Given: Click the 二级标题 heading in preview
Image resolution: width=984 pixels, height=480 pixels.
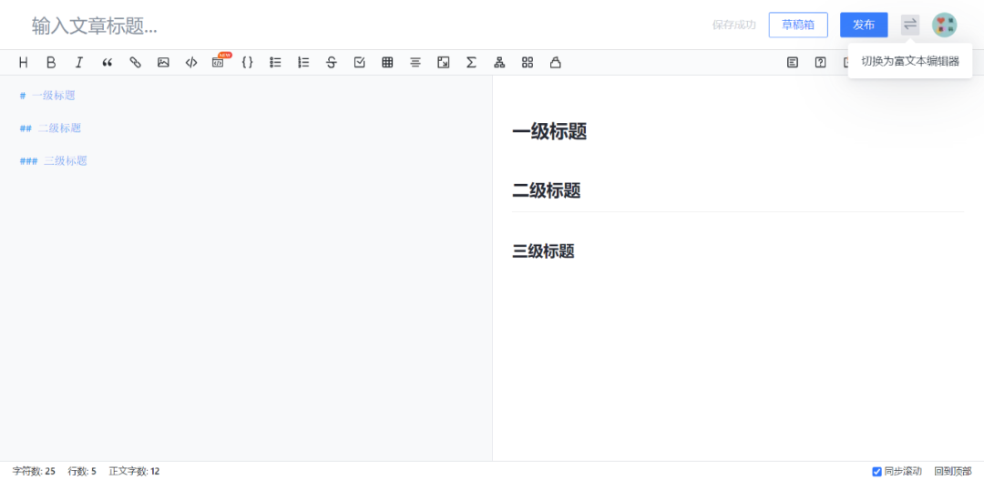Looking at the screenshot, I should coord(547,190).
